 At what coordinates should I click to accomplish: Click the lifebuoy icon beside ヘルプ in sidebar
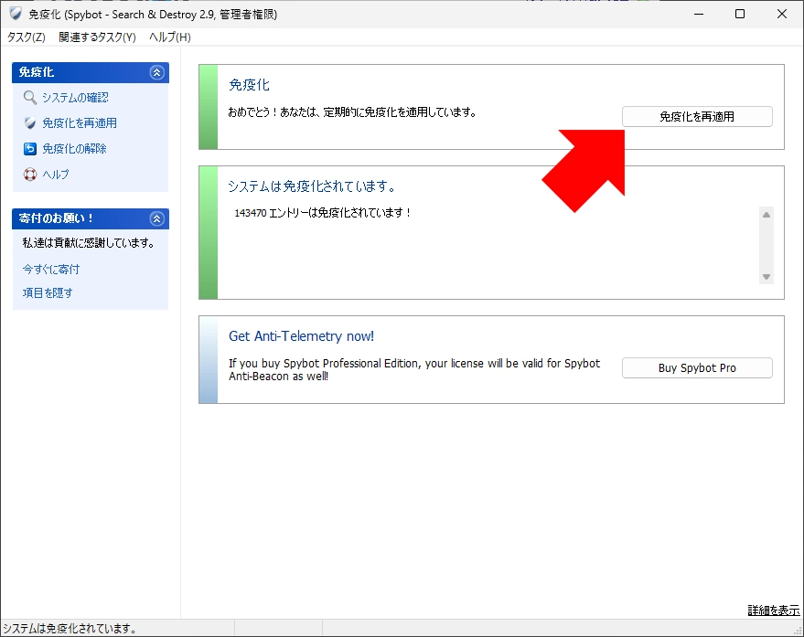(x=30, y=175)
